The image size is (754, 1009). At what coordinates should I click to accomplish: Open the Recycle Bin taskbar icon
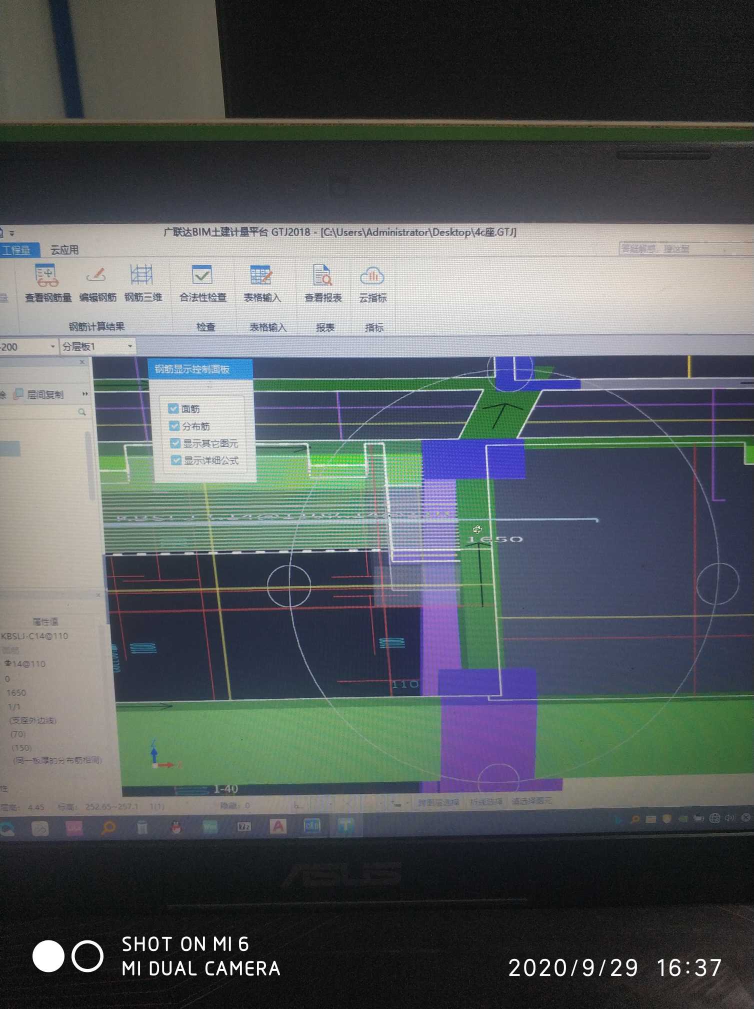(142, 827)
